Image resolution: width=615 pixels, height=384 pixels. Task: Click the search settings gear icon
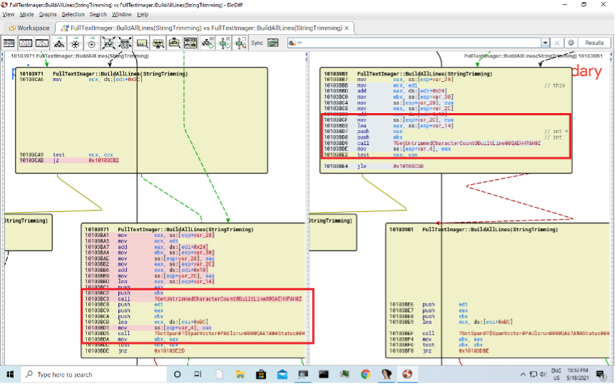point(571,43)
